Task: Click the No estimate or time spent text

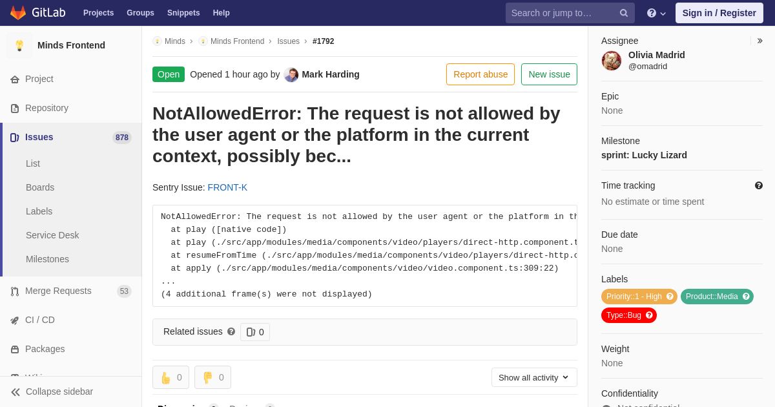Action: 652,202
